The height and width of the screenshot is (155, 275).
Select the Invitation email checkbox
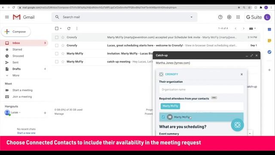[x=57, y=53]
